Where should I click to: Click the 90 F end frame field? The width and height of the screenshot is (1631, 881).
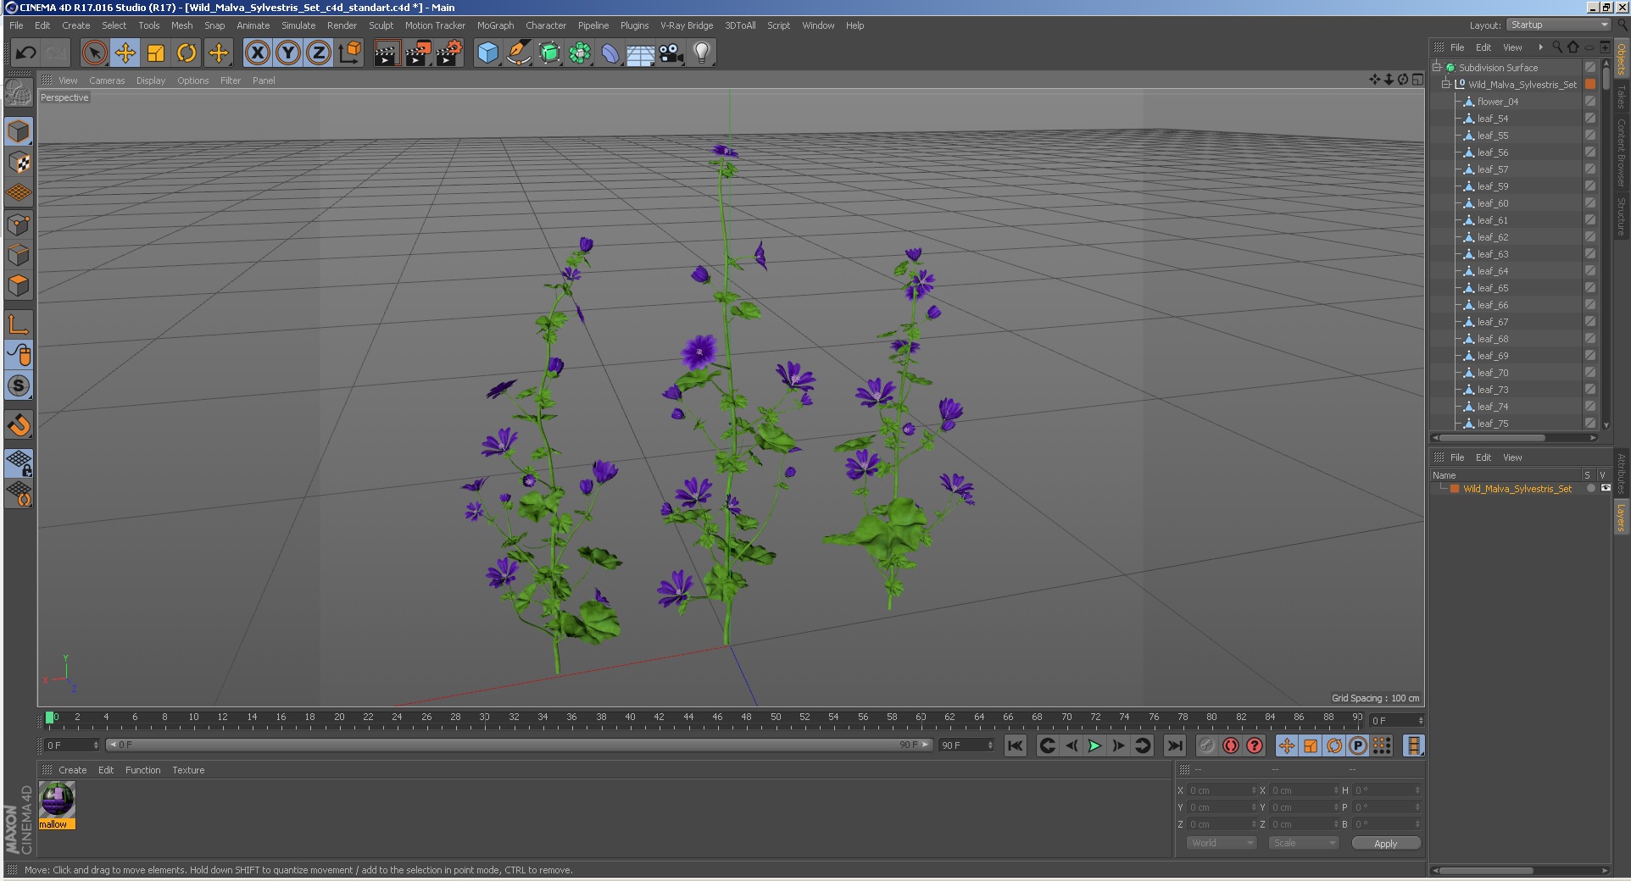point(966,745)
